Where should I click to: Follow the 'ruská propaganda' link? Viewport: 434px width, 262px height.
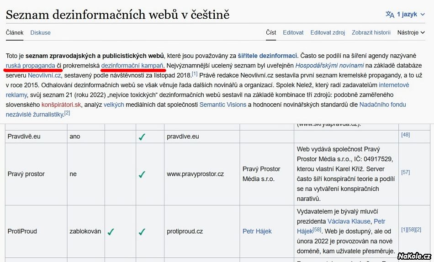[31, 65]
